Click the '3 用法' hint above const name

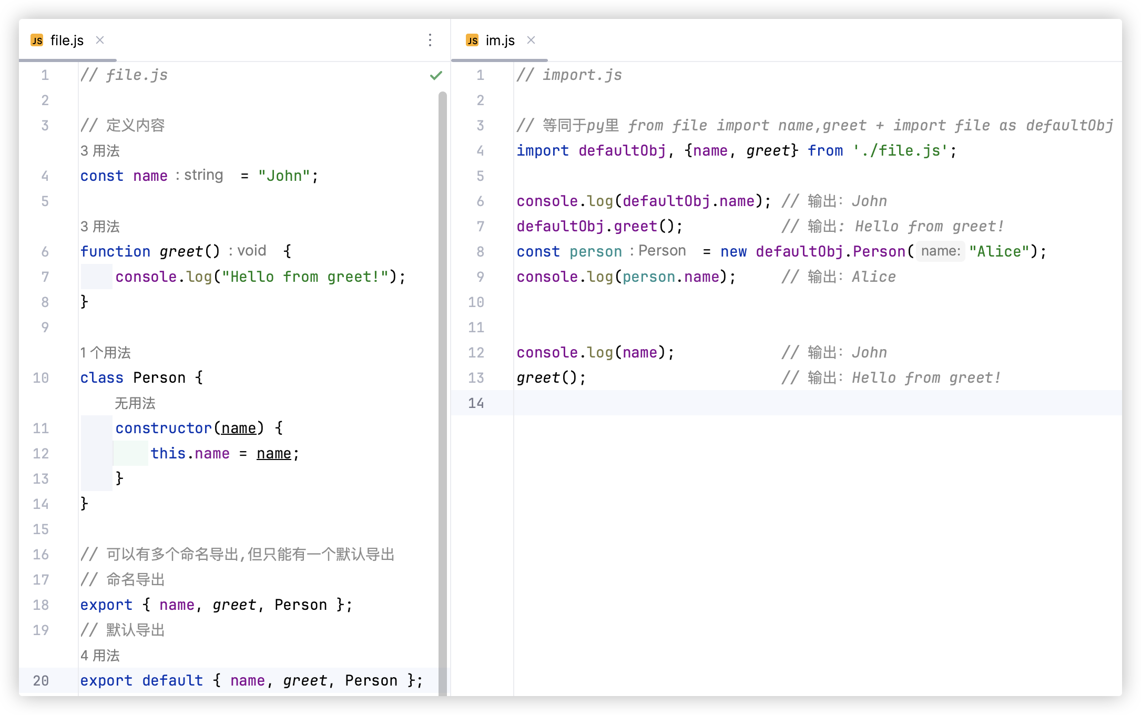[100, 151]
